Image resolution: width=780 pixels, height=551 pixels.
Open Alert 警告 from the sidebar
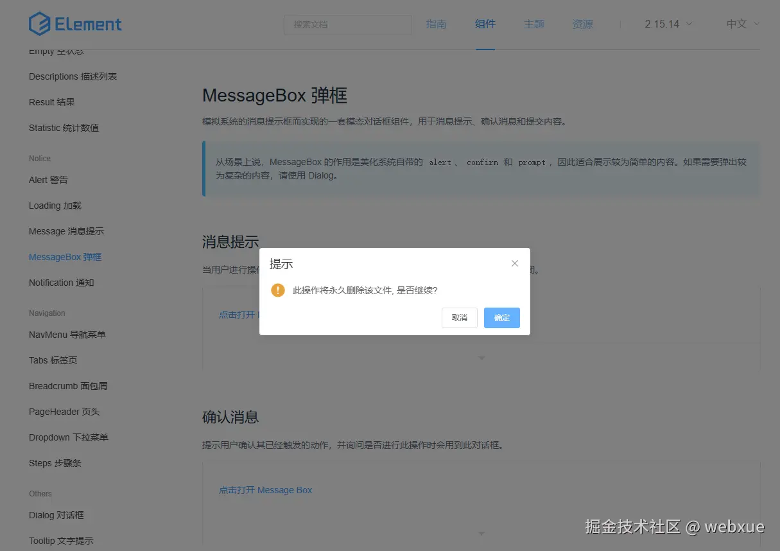pos(48,180)
